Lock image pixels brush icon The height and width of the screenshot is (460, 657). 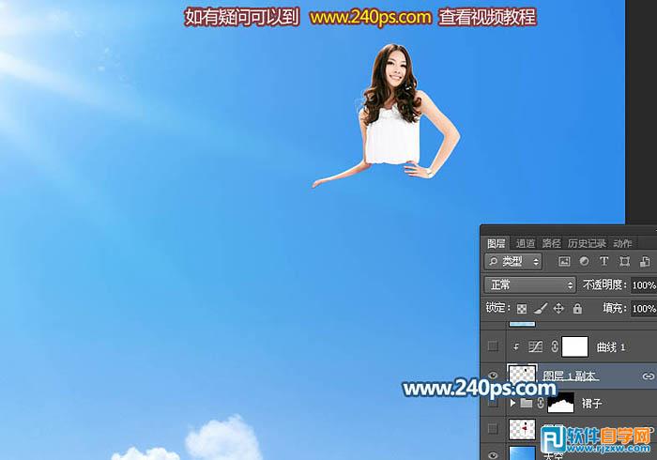[540, 309]
